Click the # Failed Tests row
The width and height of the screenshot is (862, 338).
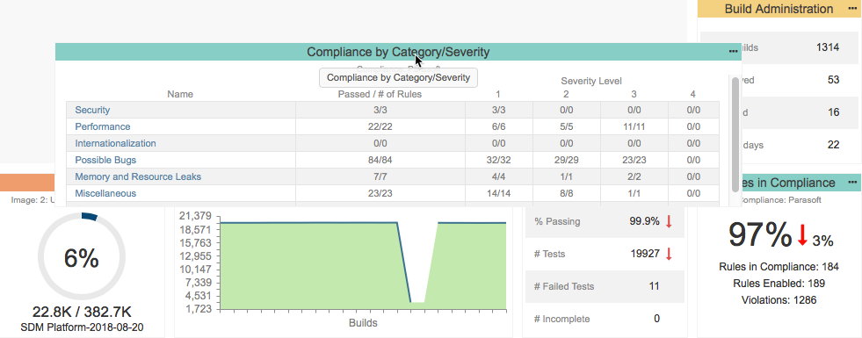(x=605, y=286)
